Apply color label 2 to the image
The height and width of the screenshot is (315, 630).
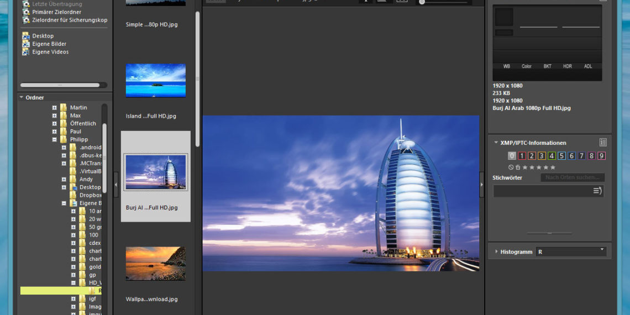[532, 156]
